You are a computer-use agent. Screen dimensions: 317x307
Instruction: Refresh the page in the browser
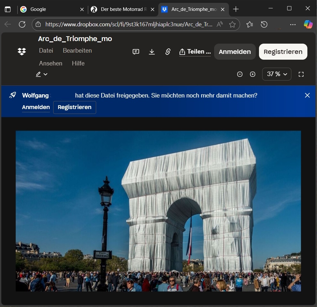(22, 24)
